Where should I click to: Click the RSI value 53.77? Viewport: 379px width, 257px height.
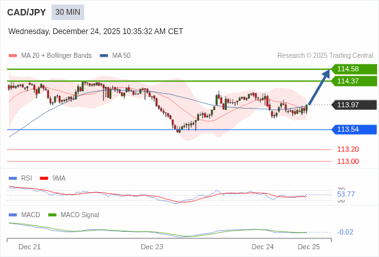point(346,194)
